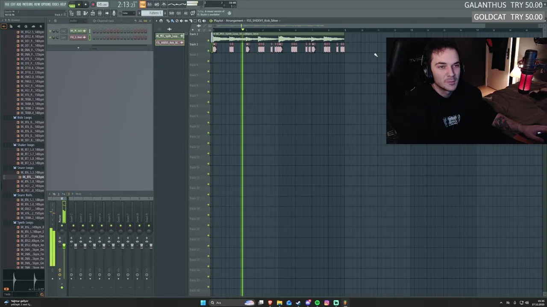Adjust the mixer Master volume fader
The height and width of the screenshot is (307, 547).
click(x=64, y=246)
